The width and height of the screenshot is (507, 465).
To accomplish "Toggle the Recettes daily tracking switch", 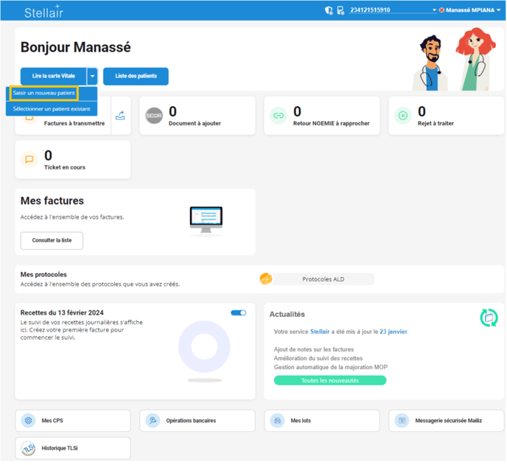I will point(238,312).
